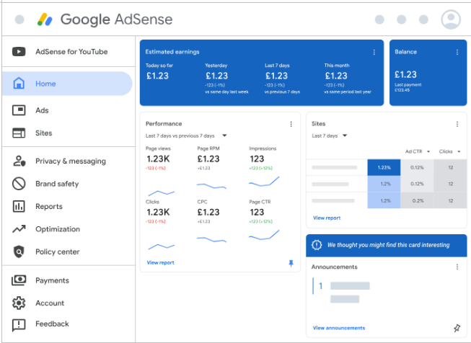Click View report link in Sites card
Image resolution: width=471 pixels, height=343 pixels.
click(x=327, y=218)
